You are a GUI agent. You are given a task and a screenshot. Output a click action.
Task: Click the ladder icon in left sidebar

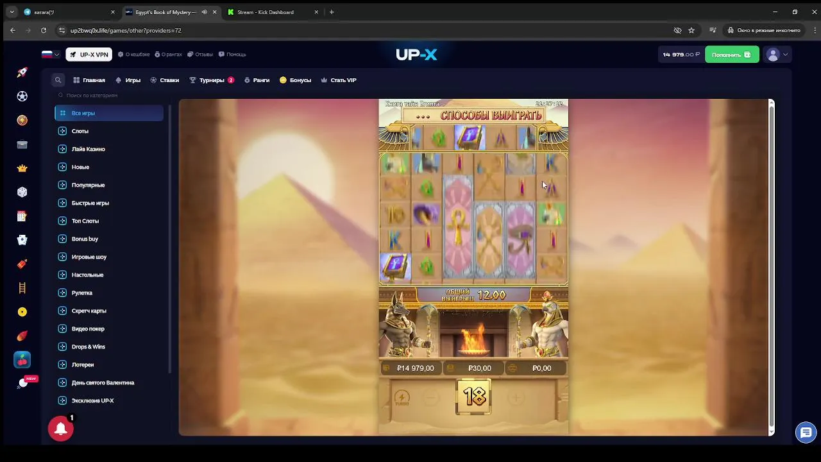pyautogui.click(x=22, y=288)
